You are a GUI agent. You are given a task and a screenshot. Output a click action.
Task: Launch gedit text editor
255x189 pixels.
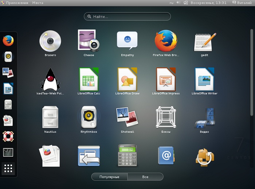click(204, 42)
